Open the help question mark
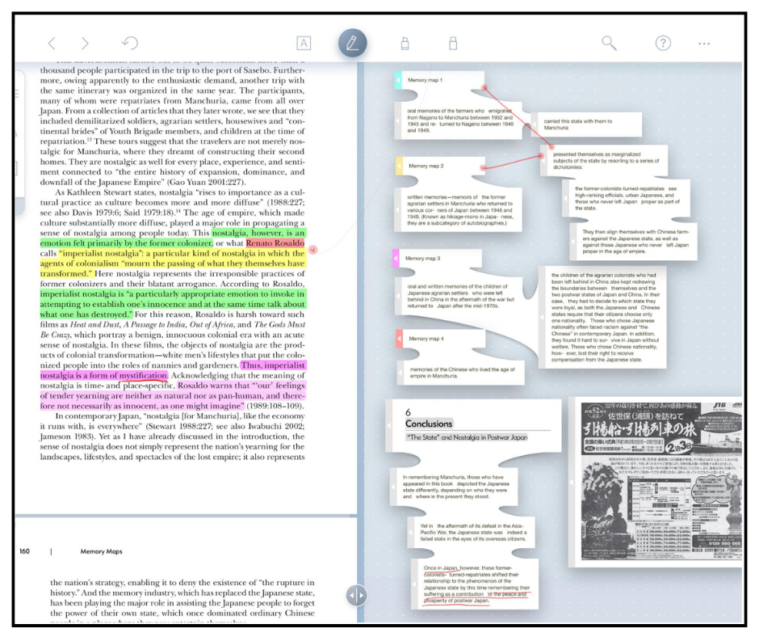This screenshot has width=759, height=637. click(662, 44)
